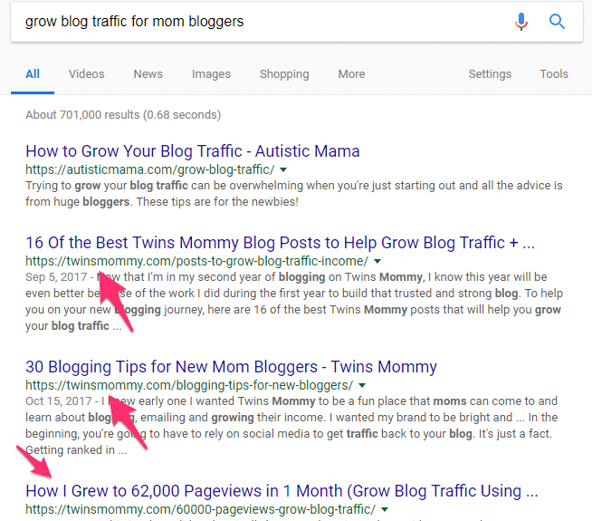The width and height of the screenshot is (592, 521).
Task: Click 'About 701,000 results' stats text
Action: pos(123,115)
